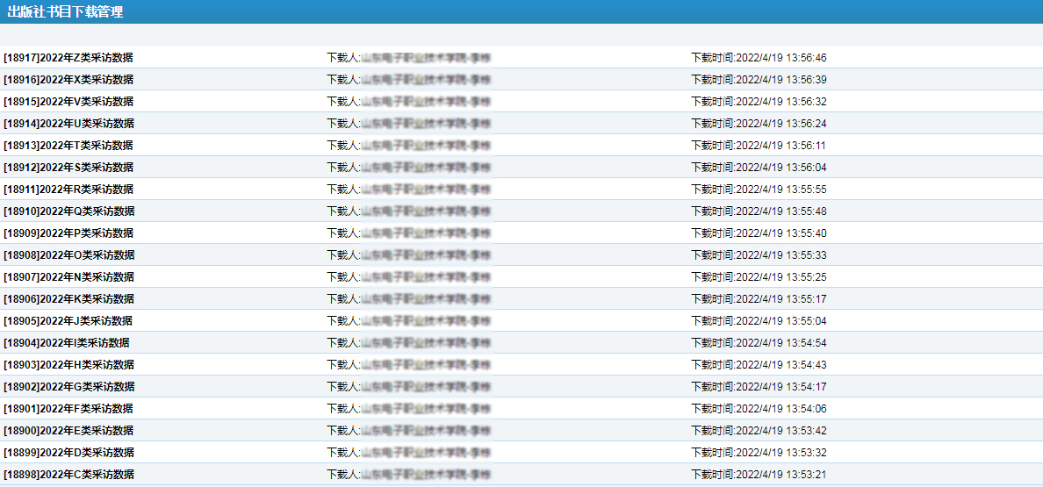Open the [18916] 2022年X类采访数据 entry
Image resolution: width=1043 pixels, height=487 pixels.
click(x=68, y=80)
